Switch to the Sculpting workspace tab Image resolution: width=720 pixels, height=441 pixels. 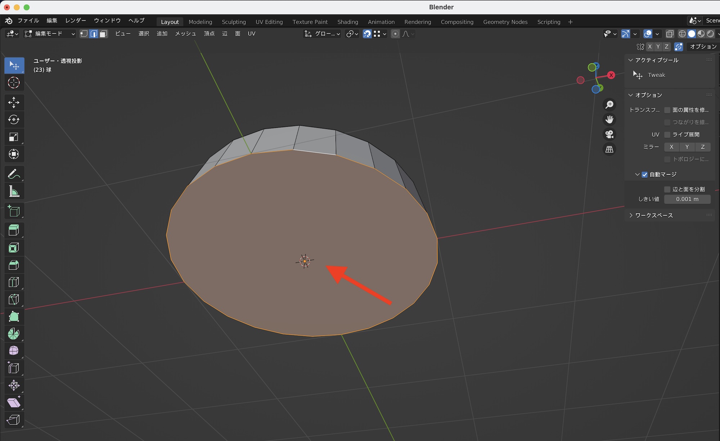[x=234, y=22]
